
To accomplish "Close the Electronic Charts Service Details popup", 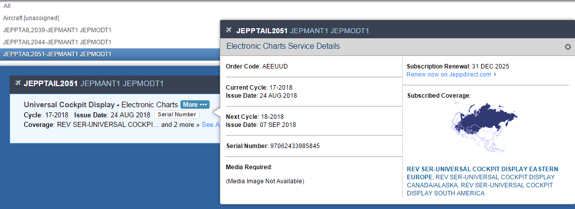I will [x=567, y=47].
